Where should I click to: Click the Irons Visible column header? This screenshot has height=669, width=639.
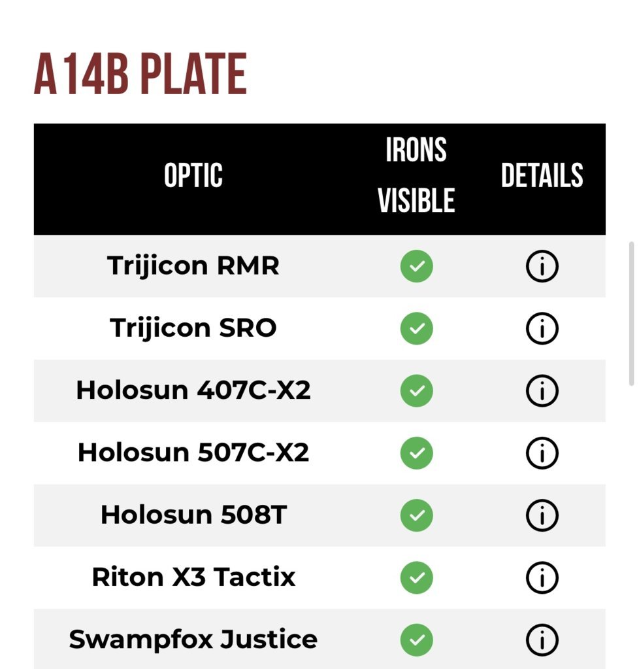tap(416, 175)
